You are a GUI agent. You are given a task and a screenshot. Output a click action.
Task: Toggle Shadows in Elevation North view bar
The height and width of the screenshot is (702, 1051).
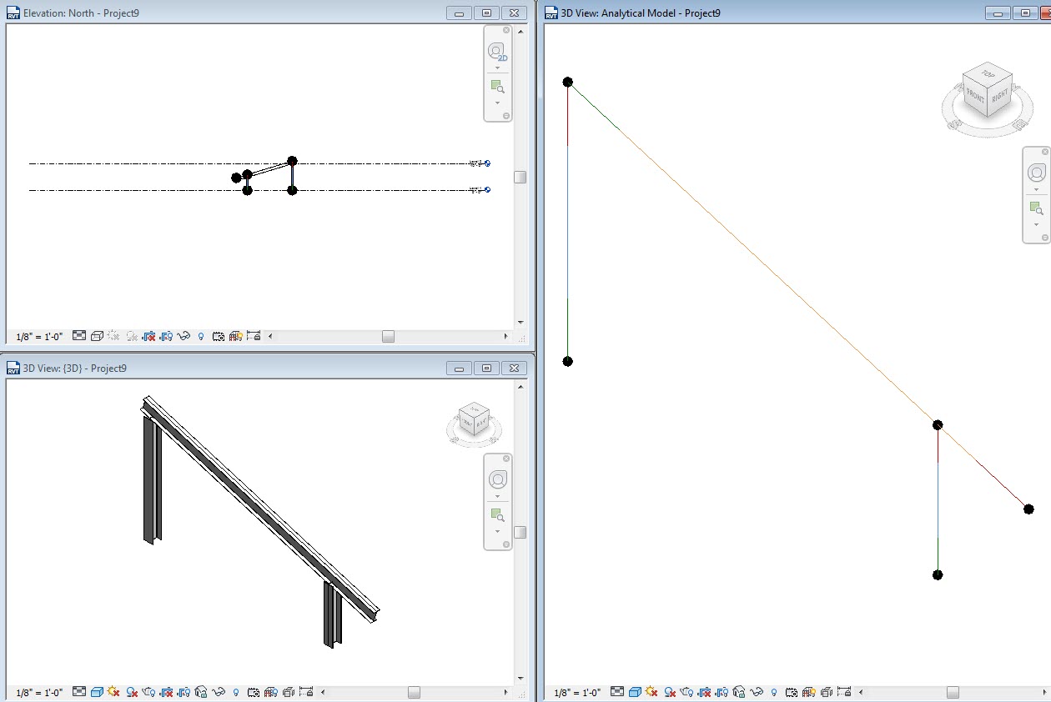(x=132, y=336)
